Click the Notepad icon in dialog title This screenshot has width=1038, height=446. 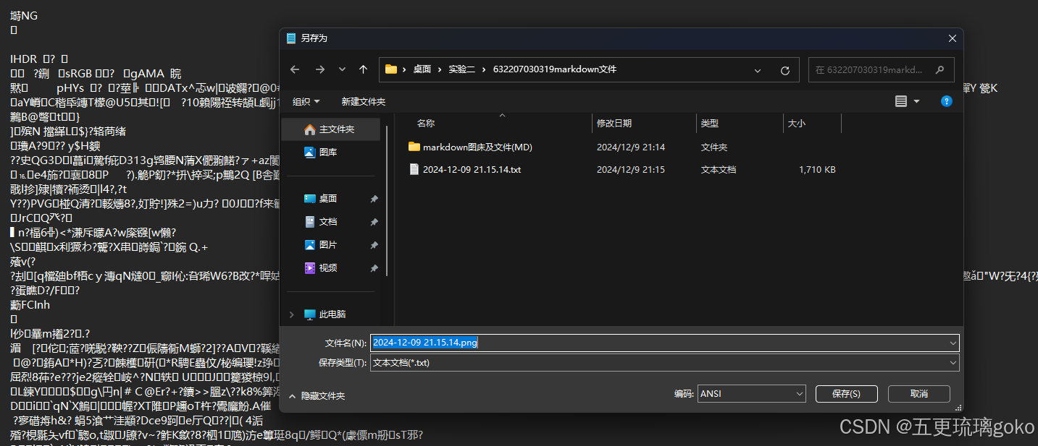tap(291, 38)
